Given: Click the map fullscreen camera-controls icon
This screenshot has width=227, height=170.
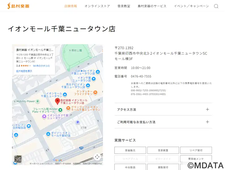Looking at the screenshot, I should click(x=97, y=157).
